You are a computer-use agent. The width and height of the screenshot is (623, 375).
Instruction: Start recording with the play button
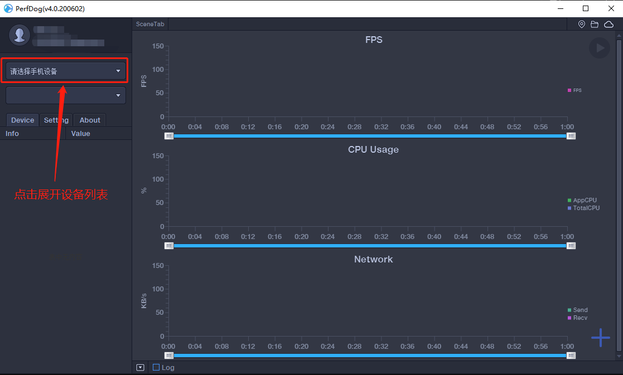tap(600, 48)
